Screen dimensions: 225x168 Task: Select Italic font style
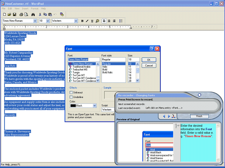(105, 67)
